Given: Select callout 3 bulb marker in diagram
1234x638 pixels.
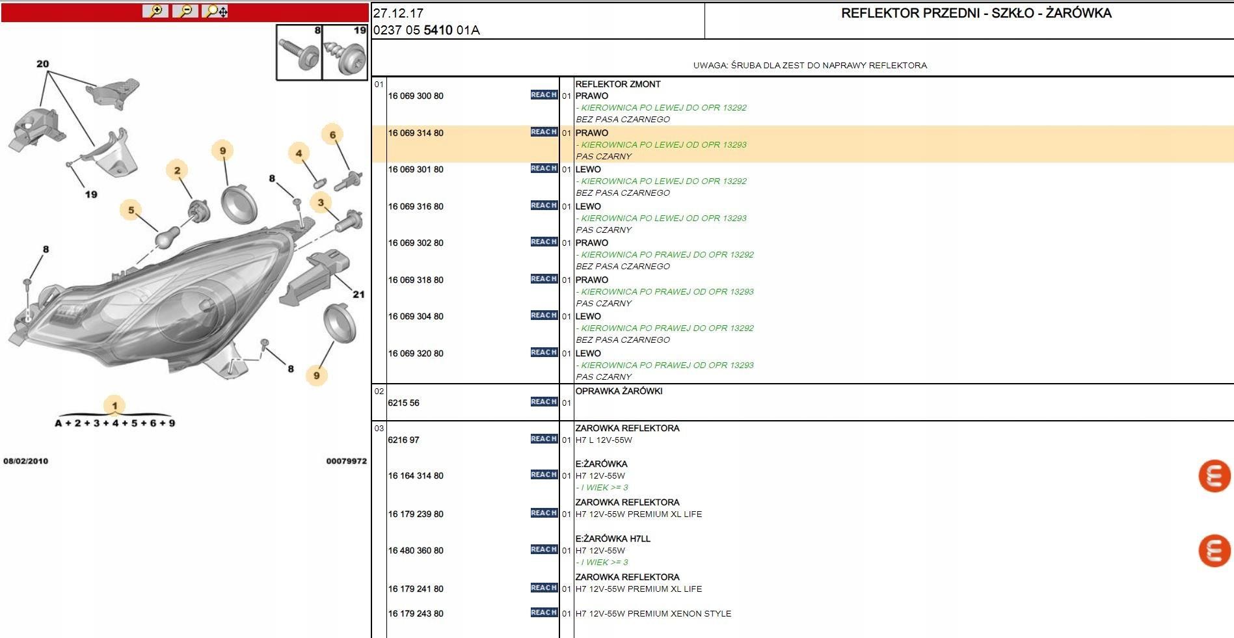Looking at the screenshot, I should pyautogui.click(x=321, y=203).
